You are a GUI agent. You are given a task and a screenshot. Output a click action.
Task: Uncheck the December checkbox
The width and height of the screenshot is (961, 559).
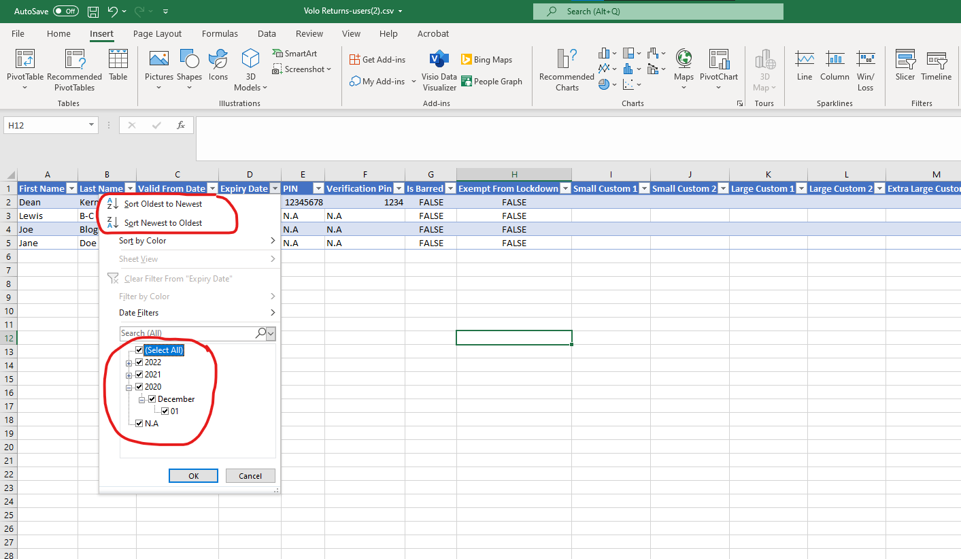pos(152,399)
